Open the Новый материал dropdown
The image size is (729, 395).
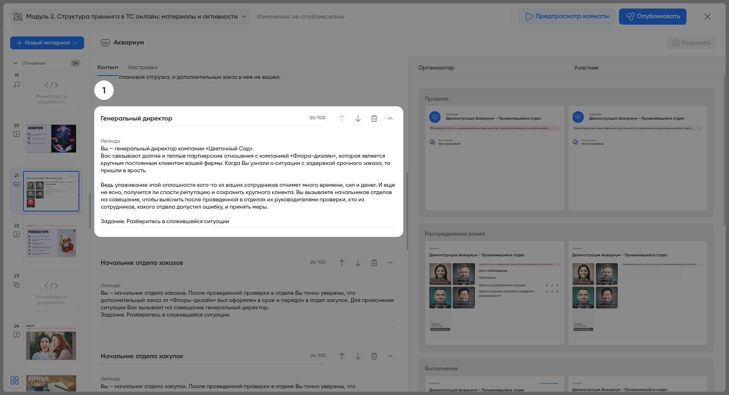point(47,43)
